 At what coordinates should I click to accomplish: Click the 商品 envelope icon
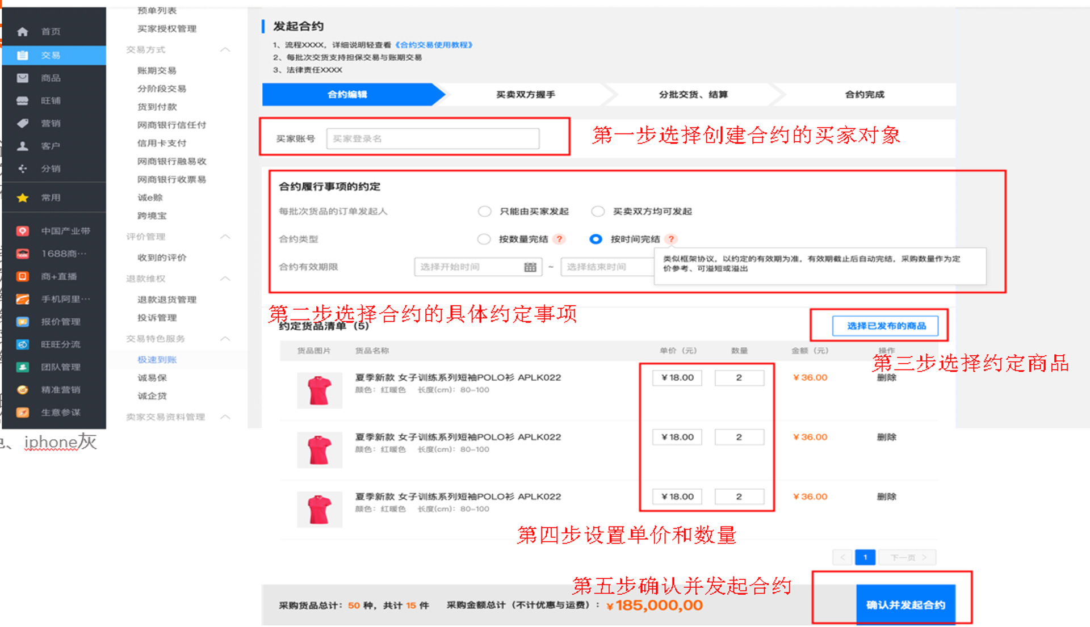click(x=23, y=78)
